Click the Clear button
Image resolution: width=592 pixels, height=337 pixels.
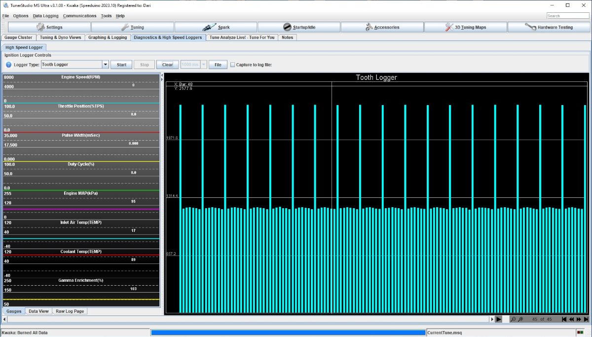click(167, 65)
